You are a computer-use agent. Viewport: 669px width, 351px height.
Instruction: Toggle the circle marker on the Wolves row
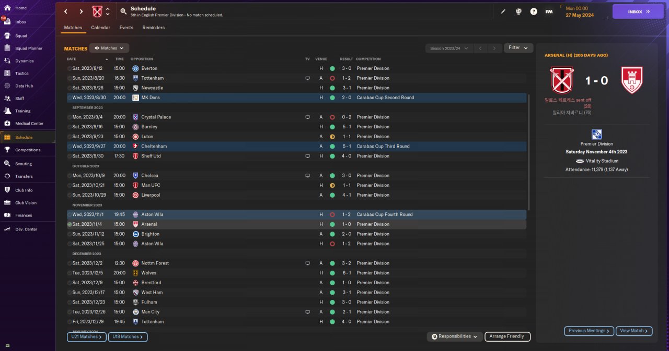click(70, 273)
